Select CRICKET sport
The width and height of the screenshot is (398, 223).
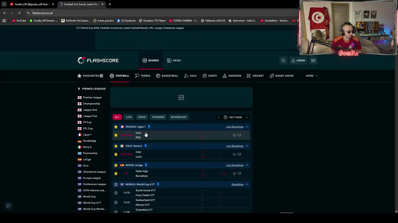click(255, 76)
